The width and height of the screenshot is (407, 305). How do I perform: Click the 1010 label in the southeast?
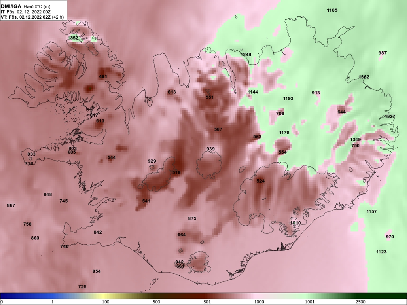pyautogui.click(x=295, y=223)
